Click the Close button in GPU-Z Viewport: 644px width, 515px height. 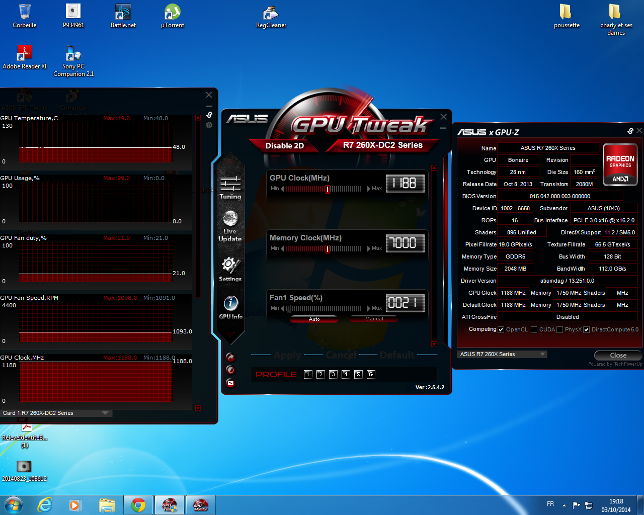(618, 355)
